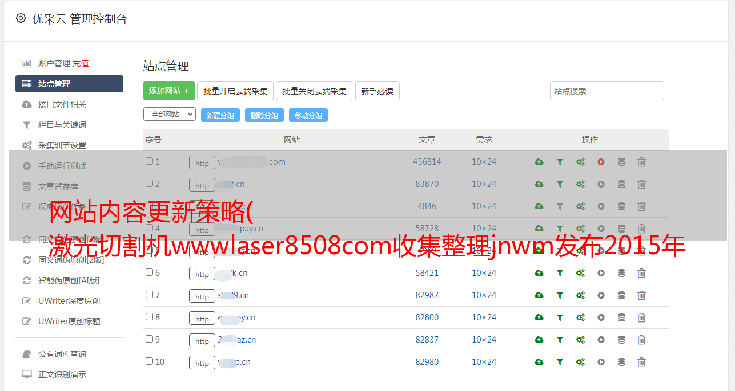Image resolution: width=735 pixels, height=391 pixels.
Task: Open UWriter原创标题 in the sidebar
Action: pos(69,321)
